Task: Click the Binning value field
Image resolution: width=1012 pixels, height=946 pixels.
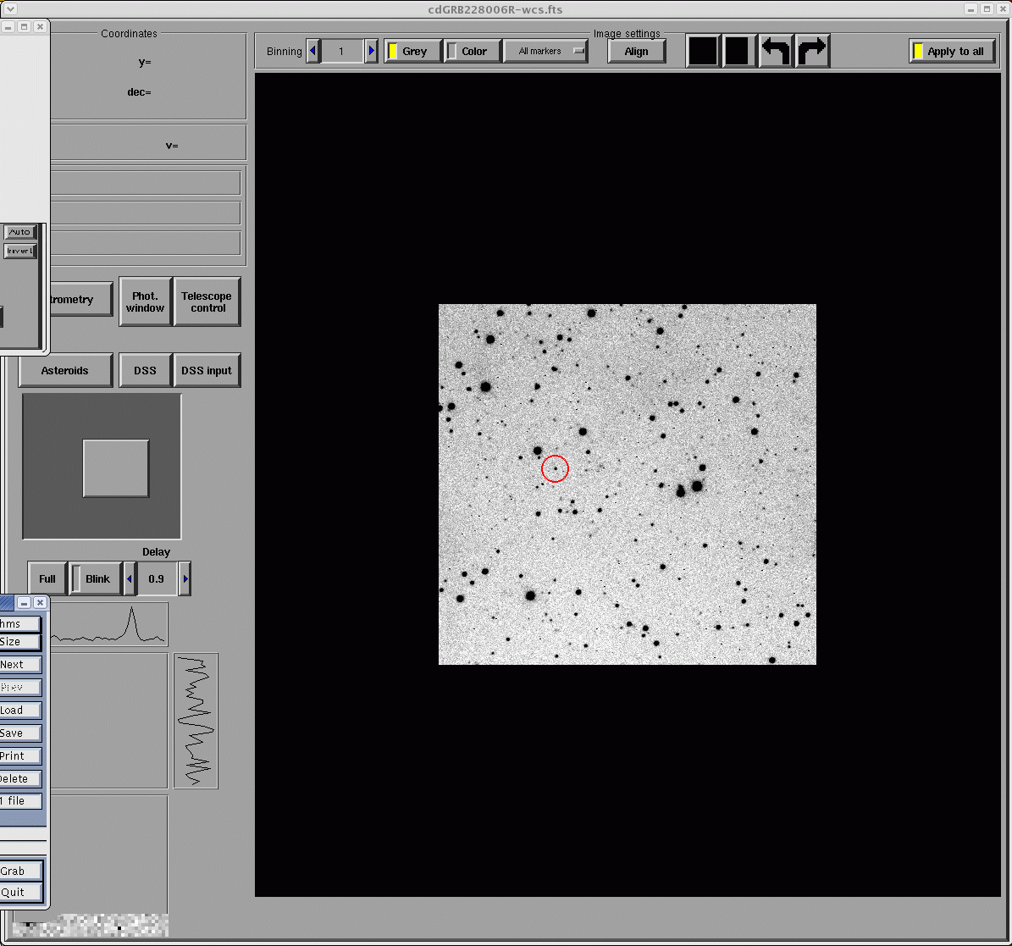Action: coord(342,51)
